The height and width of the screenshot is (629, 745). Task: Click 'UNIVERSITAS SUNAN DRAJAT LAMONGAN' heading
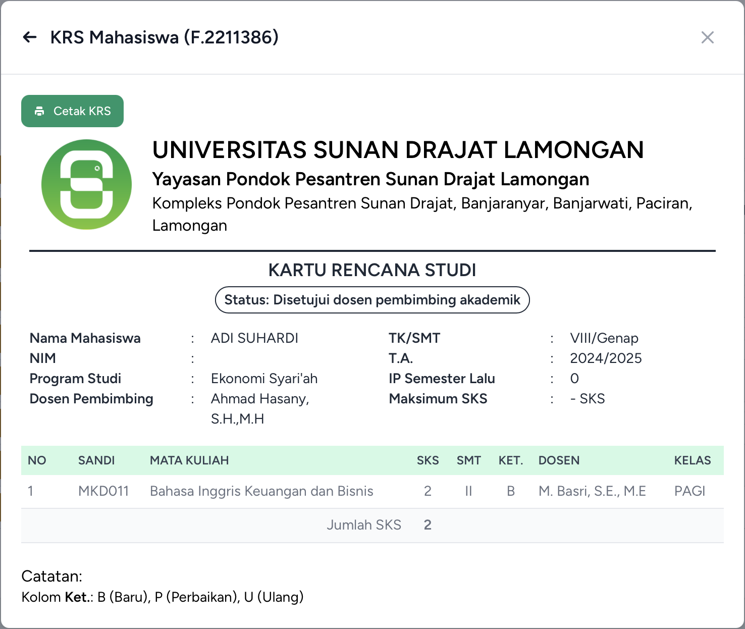[x=398, y=150]
